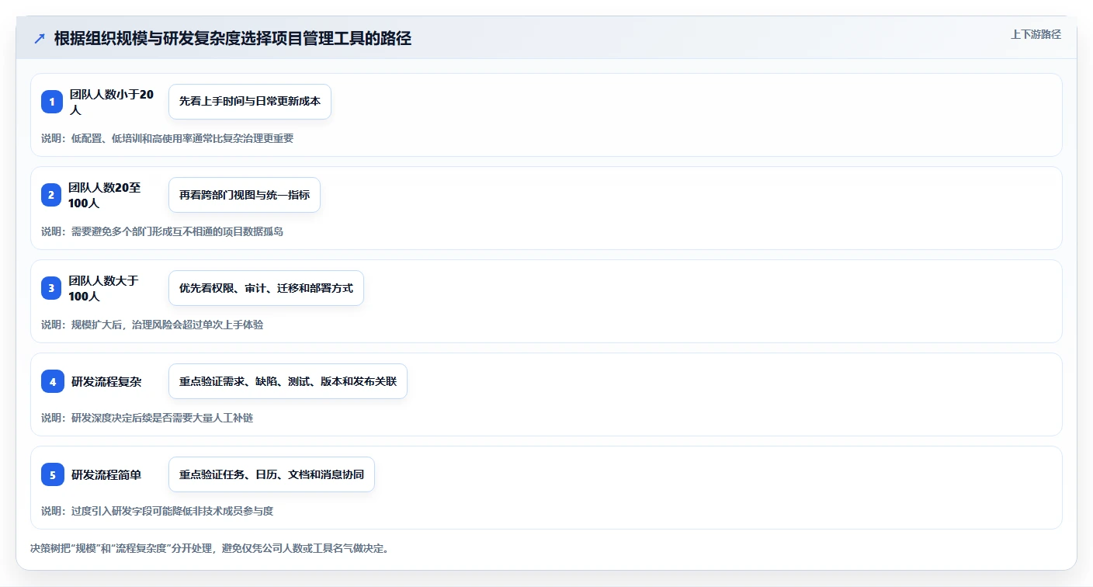Click the 上下游路径 label
The image size is (1093, 587).
tap(1036, 34)
